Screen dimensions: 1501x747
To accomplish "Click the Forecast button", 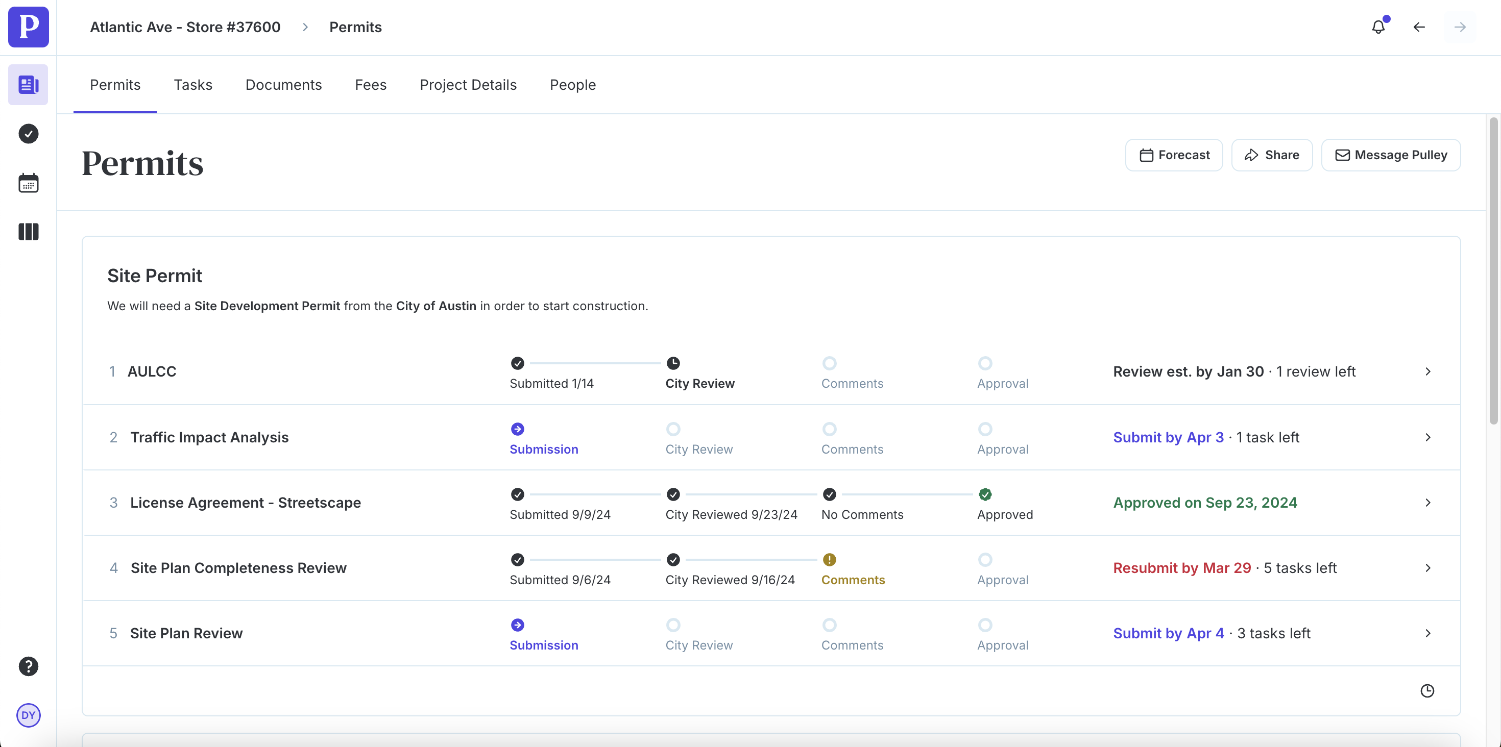I will (x=1174, y=155).
